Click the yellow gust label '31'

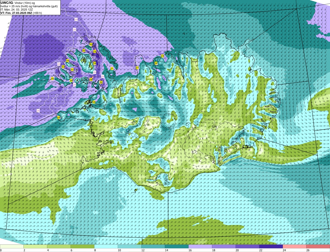(x=72, y=70)
